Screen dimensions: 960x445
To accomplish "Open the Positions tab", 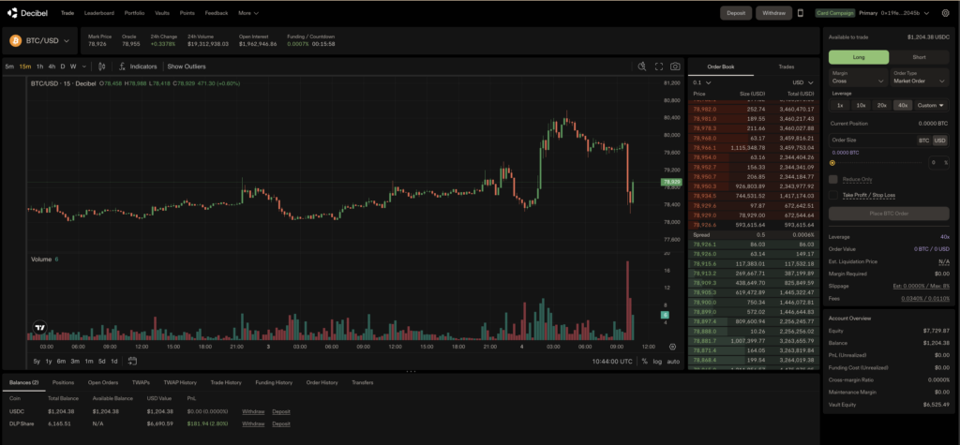I will click(x=63, y=382).
